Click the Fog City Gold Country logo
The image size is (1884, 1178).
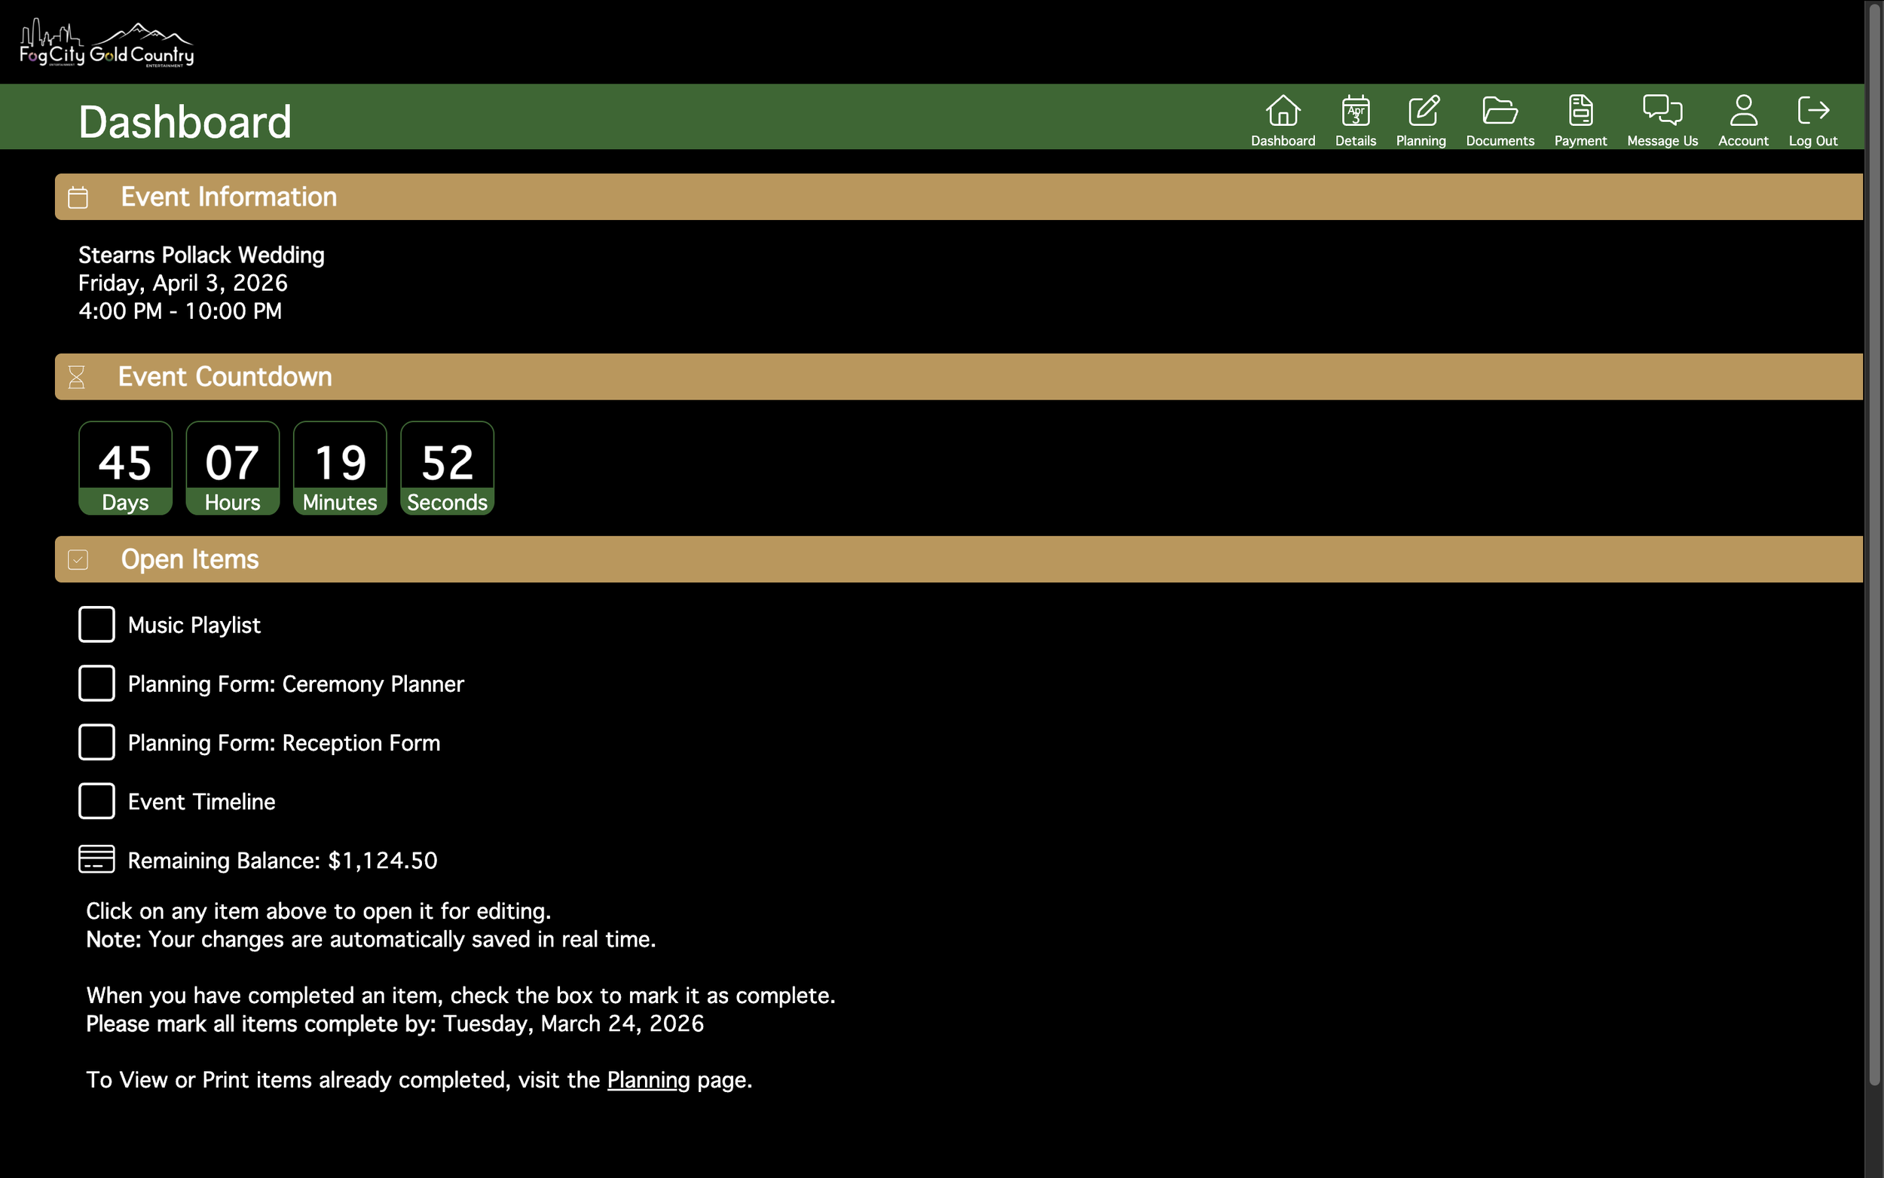[107, 44]
